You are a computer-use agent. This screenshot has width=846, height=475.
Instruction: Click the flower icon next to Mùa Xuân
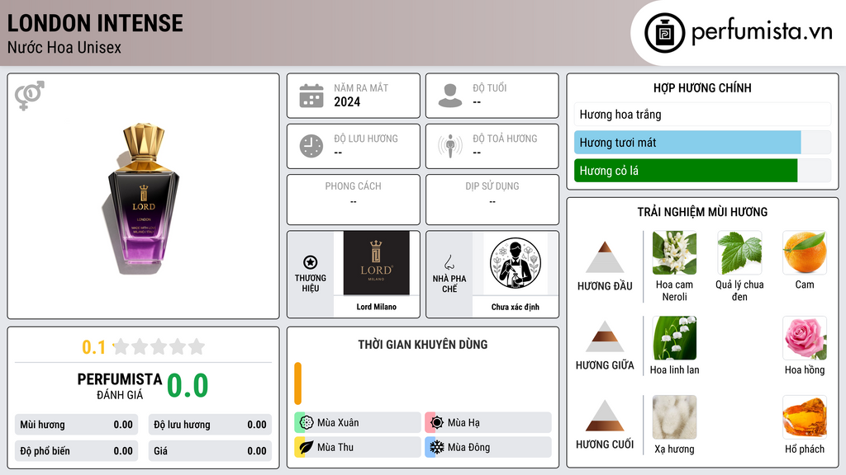click(x=307, y=423)
